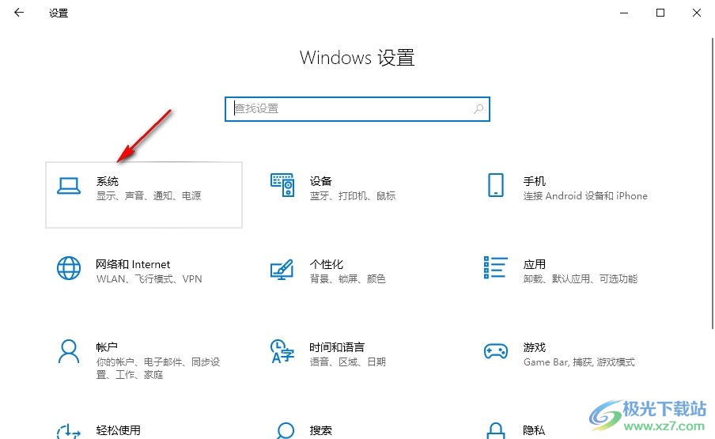This screenshot has height=439, width=715.
Task: Open the 游戏 gamepad icon
Action: 496,351
